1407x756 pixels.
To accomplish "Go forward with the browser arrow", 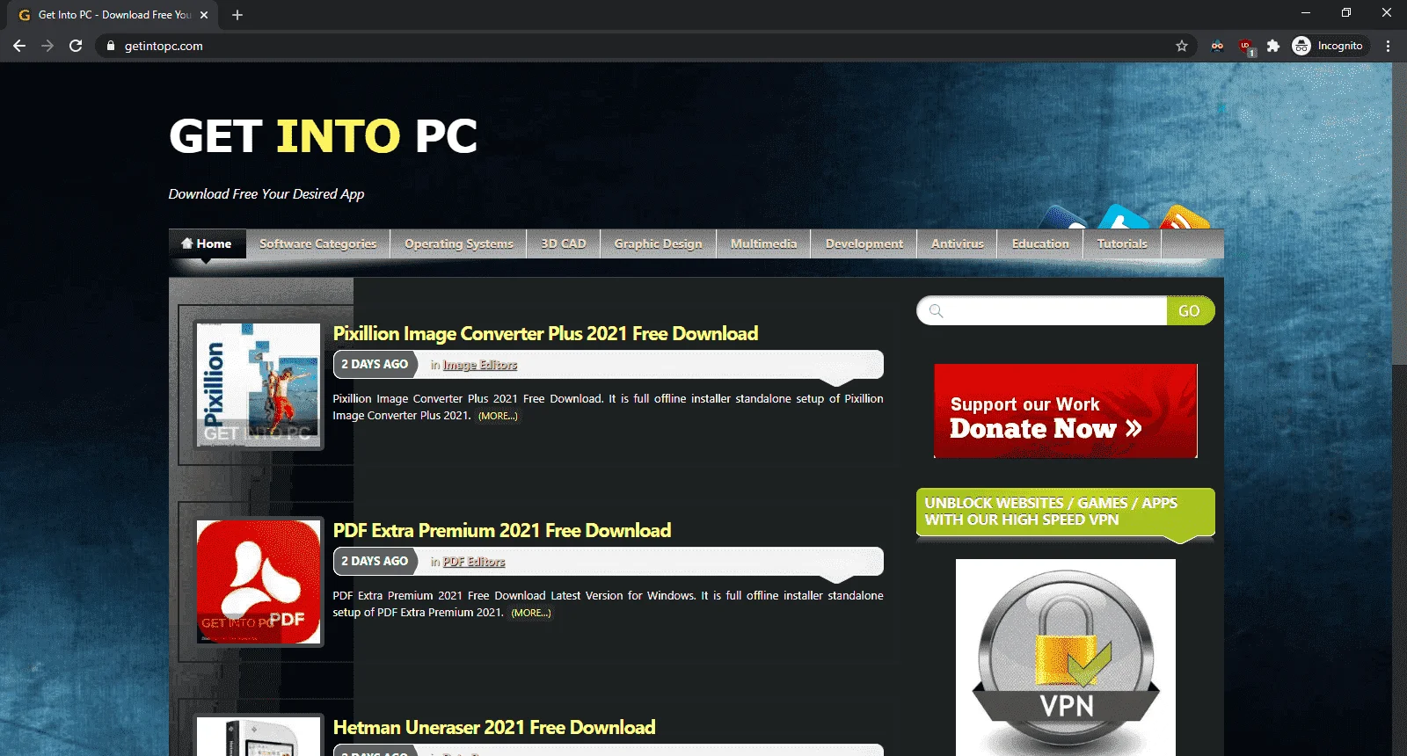I will pos(47,46).
